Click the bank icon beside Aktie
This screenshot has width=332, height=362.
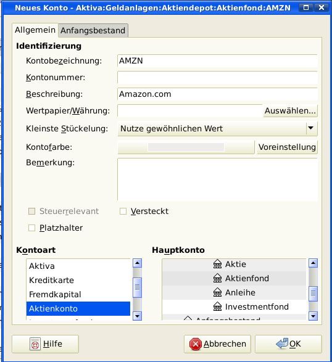tap(217, 264)
